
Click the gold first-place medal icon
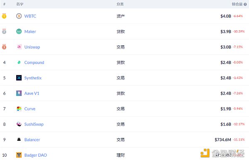point(4,16)
